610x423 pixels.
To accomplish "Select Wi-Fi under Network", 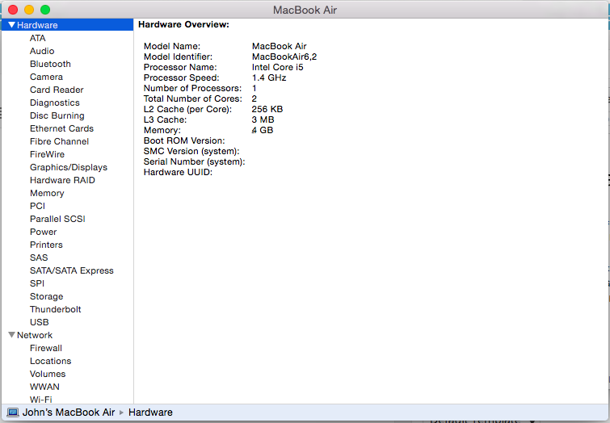I will [41, 400].
